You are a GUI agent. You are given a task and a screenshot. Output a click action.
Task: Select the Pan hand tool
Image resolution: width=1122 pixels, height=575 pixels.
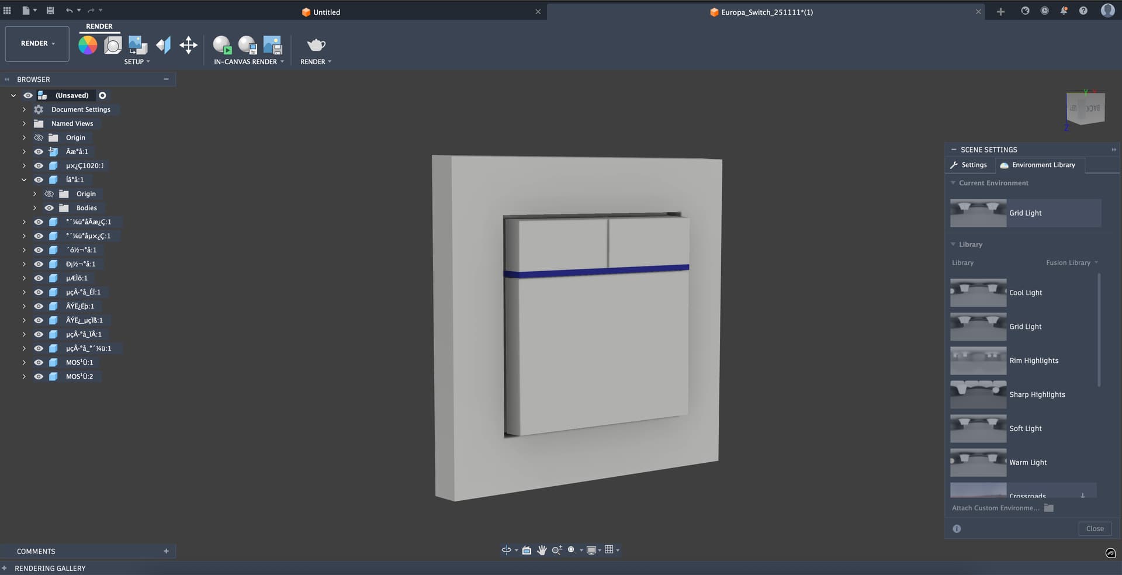click(x=542, y=550)
